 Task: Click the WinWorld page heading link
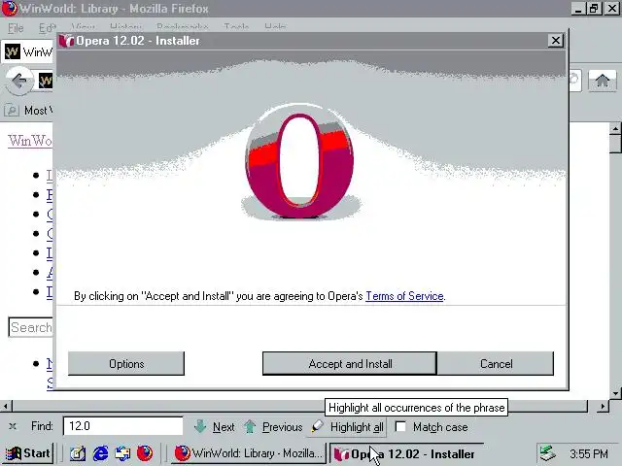(30, 141)
